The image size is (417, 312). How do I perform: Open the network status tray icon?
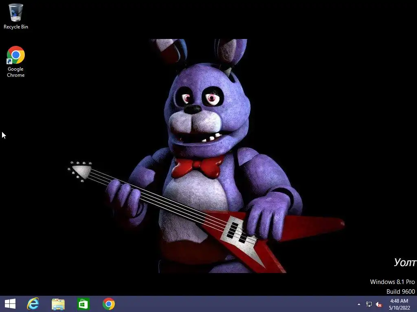[x=369, y=304]
